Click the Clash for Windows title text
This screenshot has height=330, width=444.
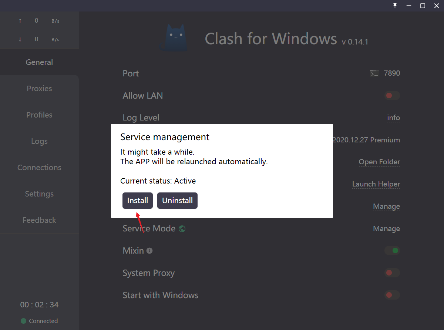point(271,39)
